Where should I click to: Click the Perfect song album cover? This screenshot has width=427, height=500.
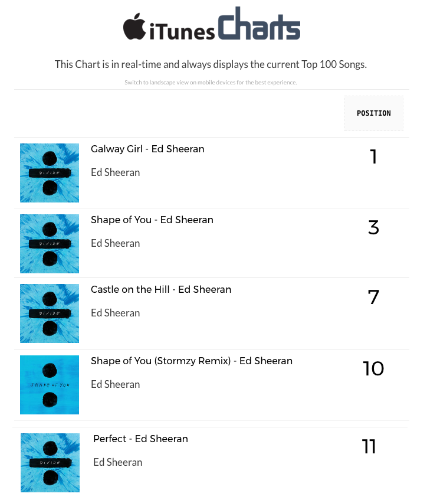pos(50,463)
